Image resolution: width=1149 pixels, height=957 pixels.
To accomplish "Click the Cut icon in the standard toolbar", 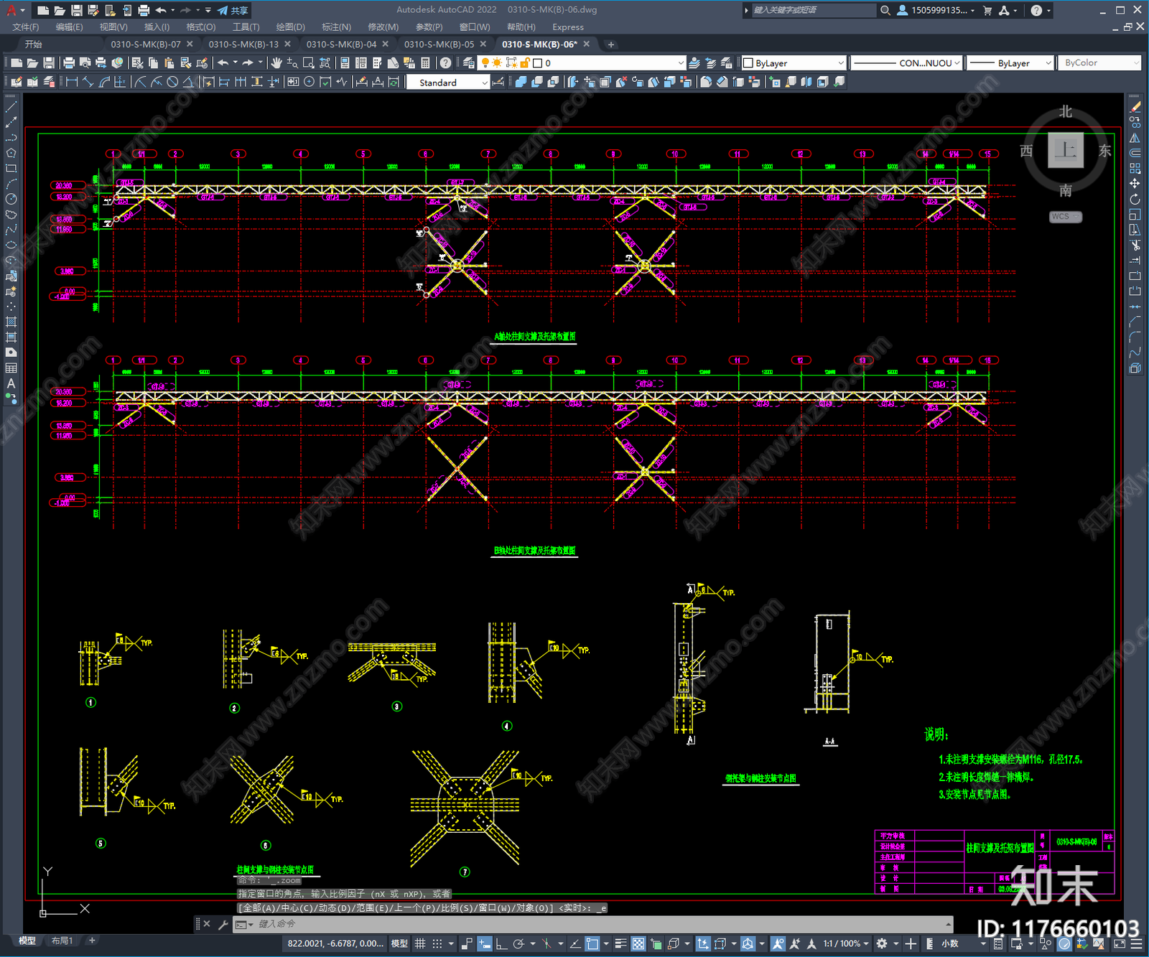I will click(x=137, y=63).
